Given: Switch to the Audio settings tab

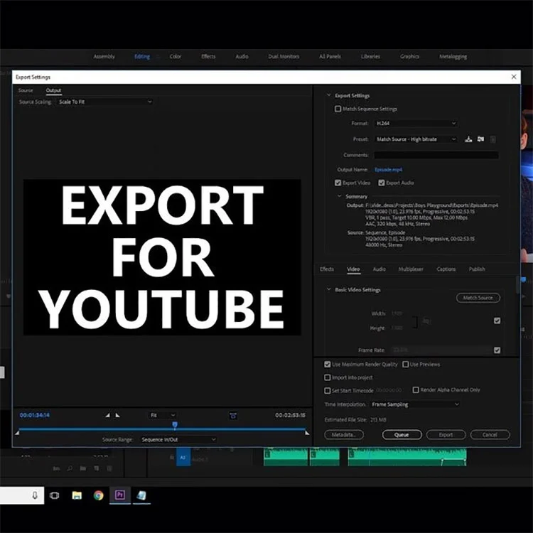Looking at the screenshot, I should pyautogui.click(x=379, y=269).
